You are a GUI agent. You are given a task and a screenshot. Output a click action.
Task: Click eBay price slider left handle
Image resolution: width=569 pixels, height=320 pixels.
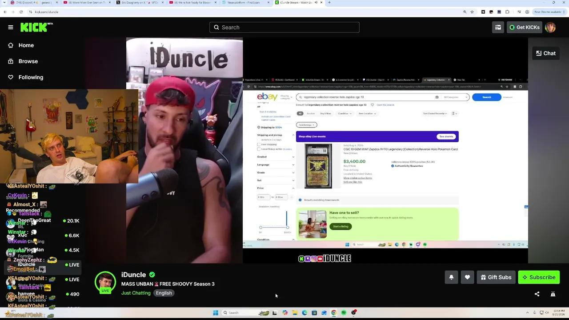point(260,228)
